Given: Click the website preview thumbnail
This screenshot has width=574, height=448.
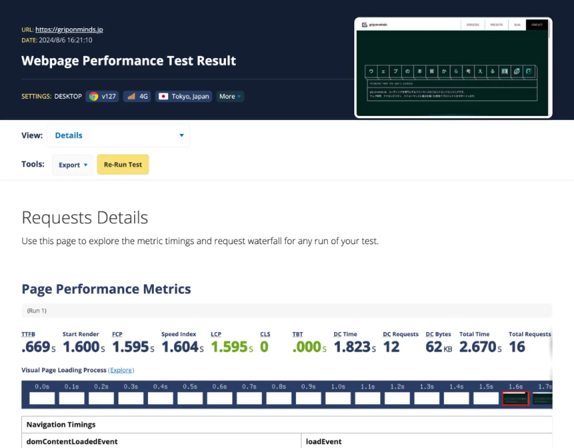Looking at the screenshot, I should [x=453, y=67].
